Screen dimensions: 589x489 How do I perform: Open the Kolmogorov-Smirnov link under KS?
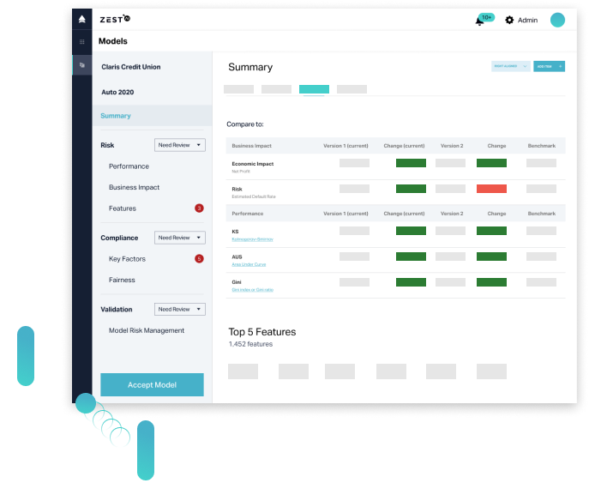click(x=252, y=239)
